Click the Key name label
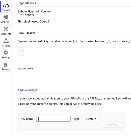 click(x=27, y=119)
